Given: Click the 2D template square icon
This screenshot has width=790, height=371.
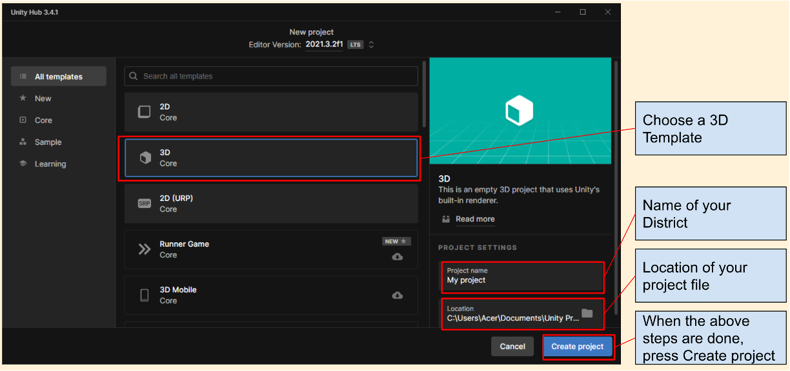Looking at the screenshot, I should pyautogui.click(x=145, y=112).
